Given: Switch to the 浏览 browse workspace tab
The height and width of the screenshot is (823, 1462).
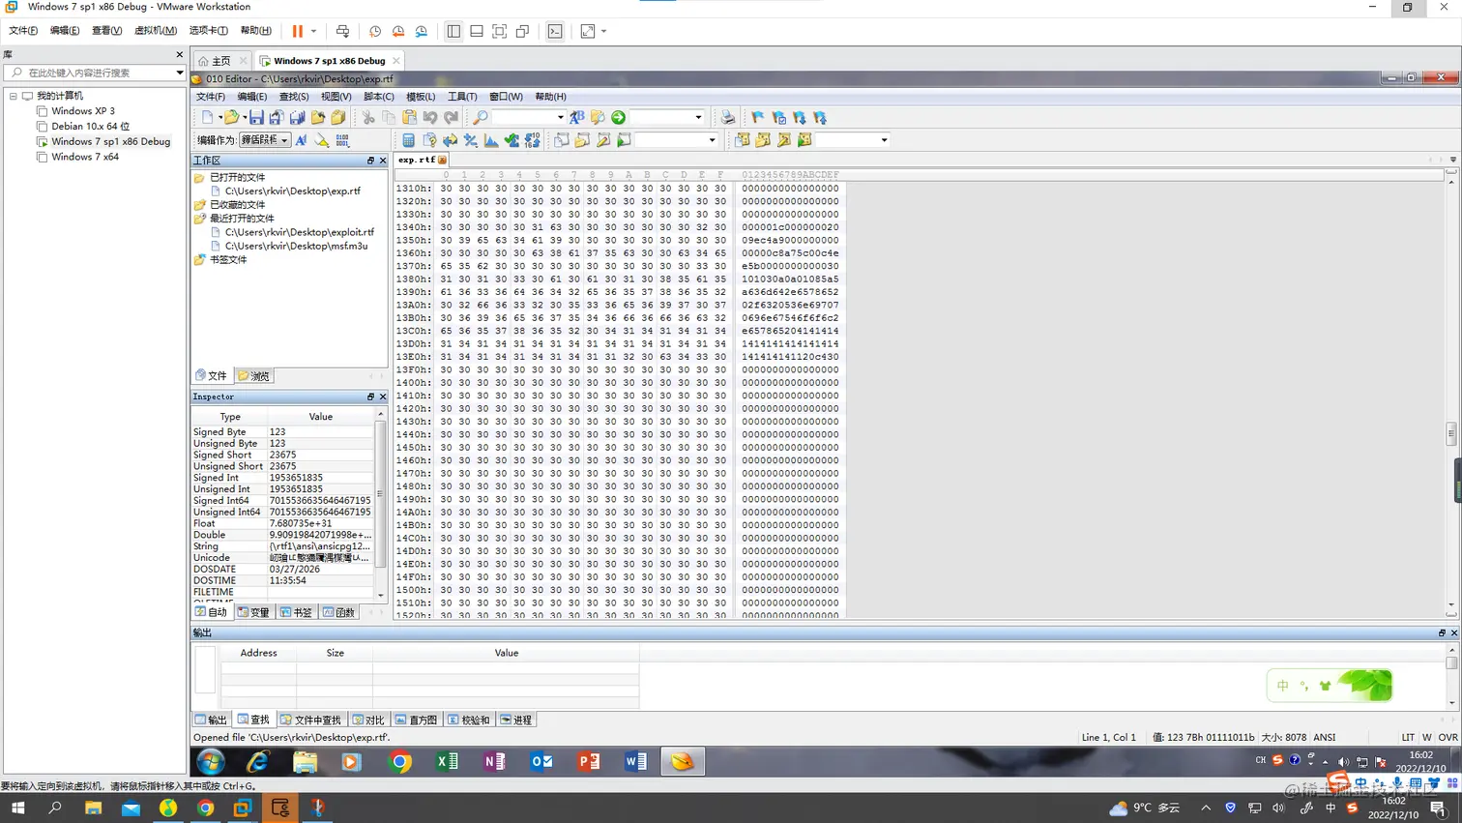Looking at the screenshot, I should click(x=254, y=376).
